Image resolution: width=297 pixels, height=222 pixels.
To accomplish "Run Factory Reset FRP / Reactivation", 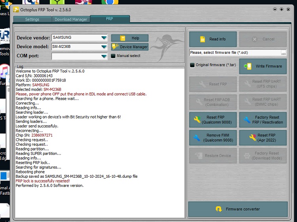I will [263, 120].
